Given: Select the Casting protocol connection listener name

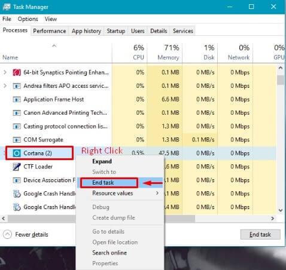Looking at the screenshot, I should 66,127.
